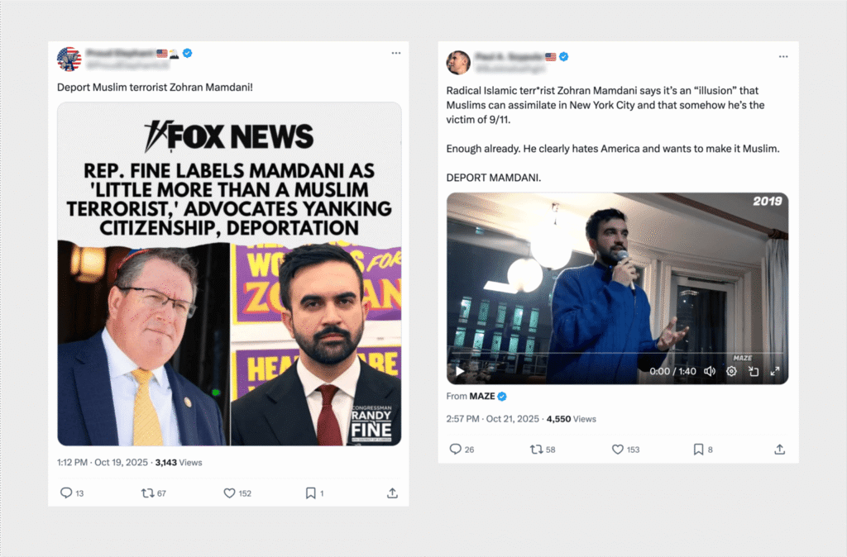
Task: Like the Fox News screenshot tweet
Action: (229, 493)
